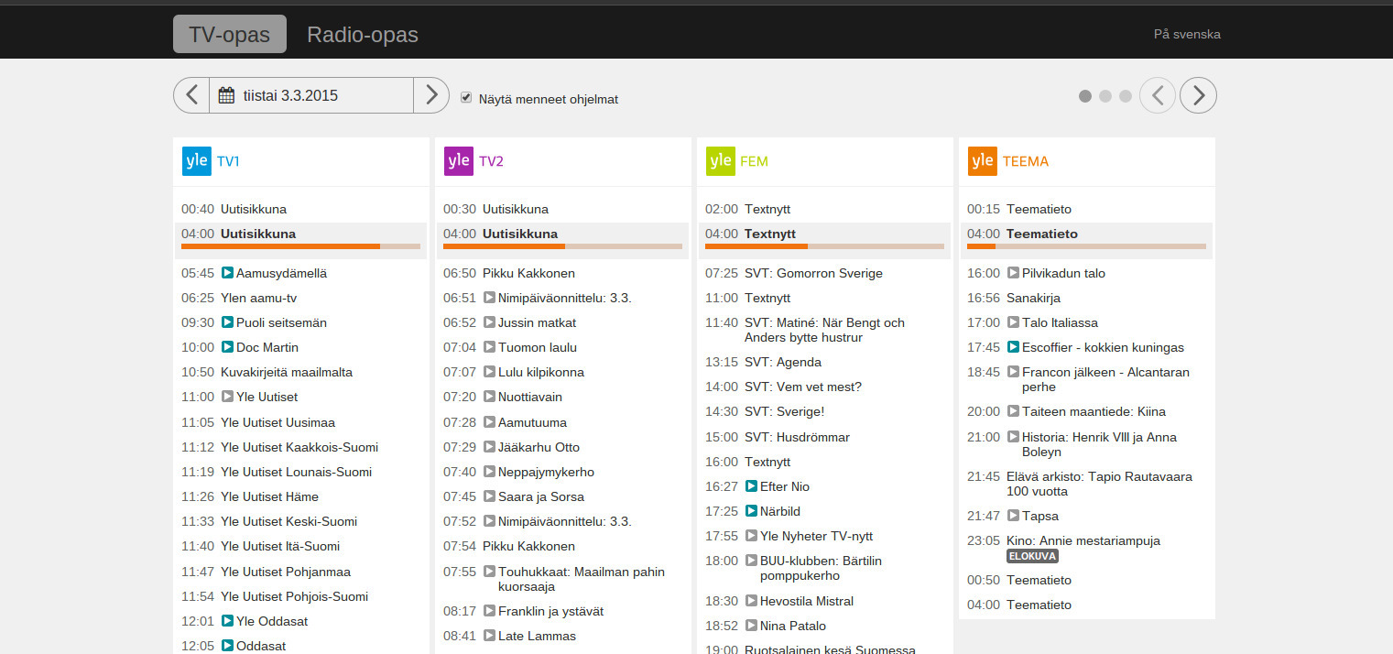Viewport: 1393px width, 654px height.
Task: Switch to the TV-opas tab
Action: click(230, 34)
